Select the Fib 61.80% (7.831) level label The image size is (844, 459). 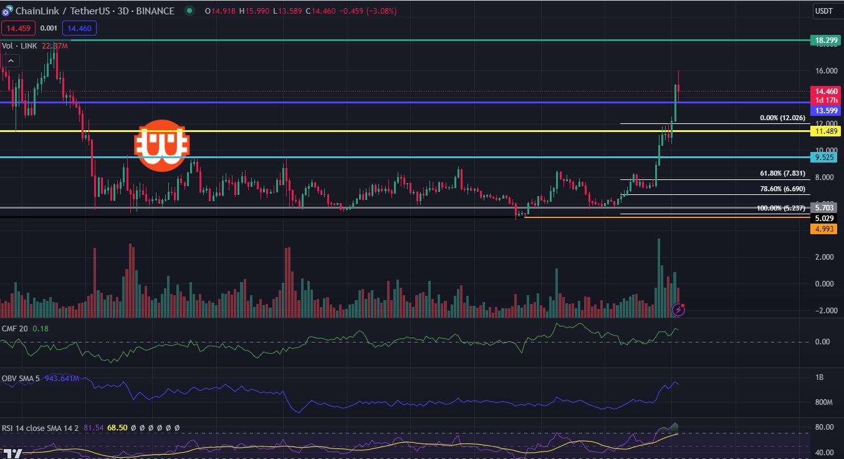pos(782,174)
